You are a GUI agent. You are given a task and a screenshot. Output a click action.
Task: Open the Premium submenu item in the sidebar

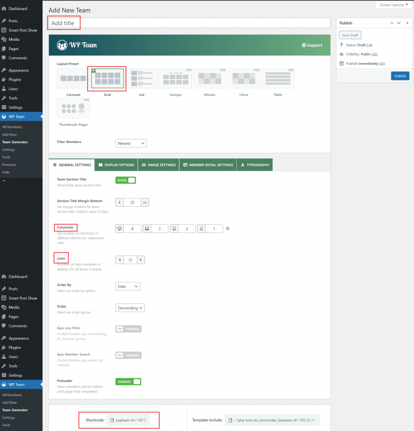9,165
